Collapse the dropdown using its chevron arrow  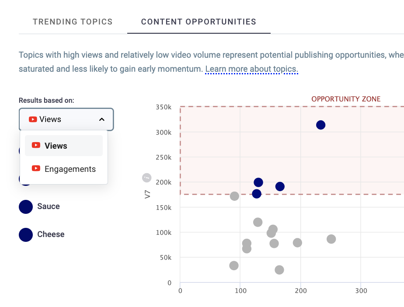click(x=101, y=119)
